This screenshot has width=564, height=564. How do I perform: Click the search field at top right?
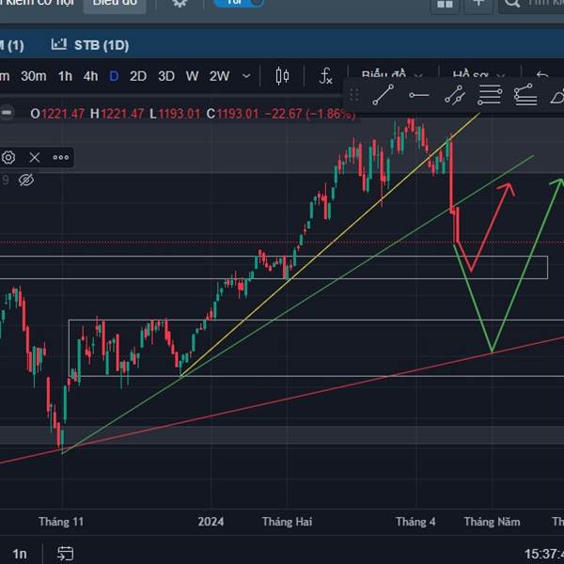pyautogui.click(x=532, y=4)
